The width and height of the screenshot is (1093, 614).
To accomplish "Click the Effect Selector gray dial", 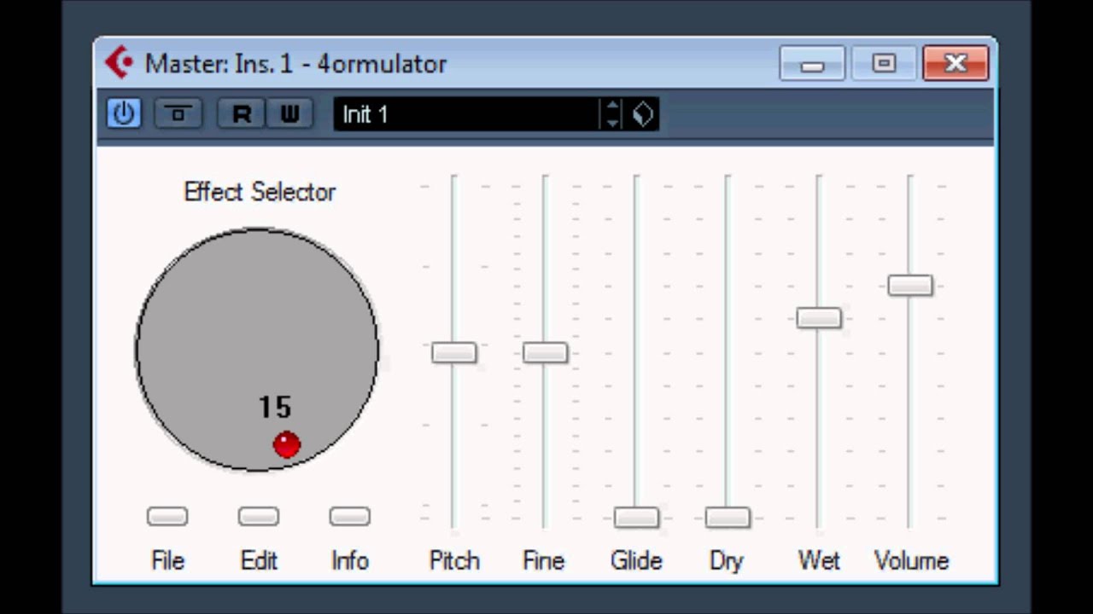I will click(x=257, y=350).
